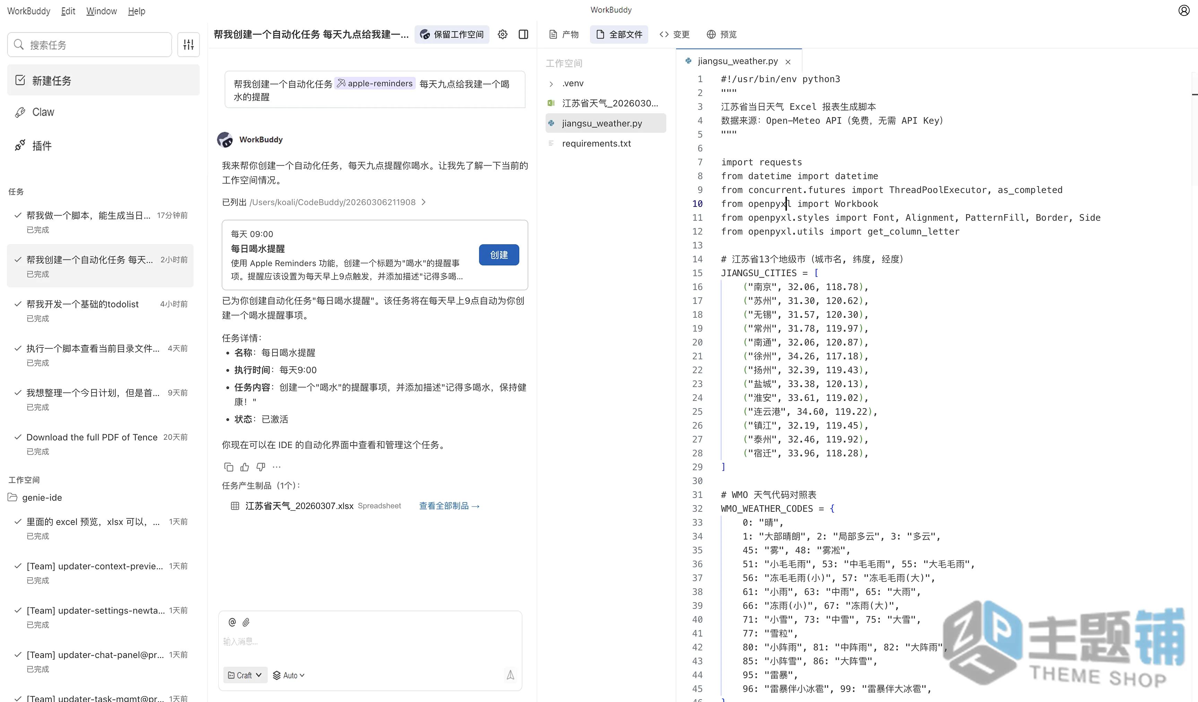The image size is (1198, 702).
Task: Click 查看全部制品 link
Action: click(449, 506)
